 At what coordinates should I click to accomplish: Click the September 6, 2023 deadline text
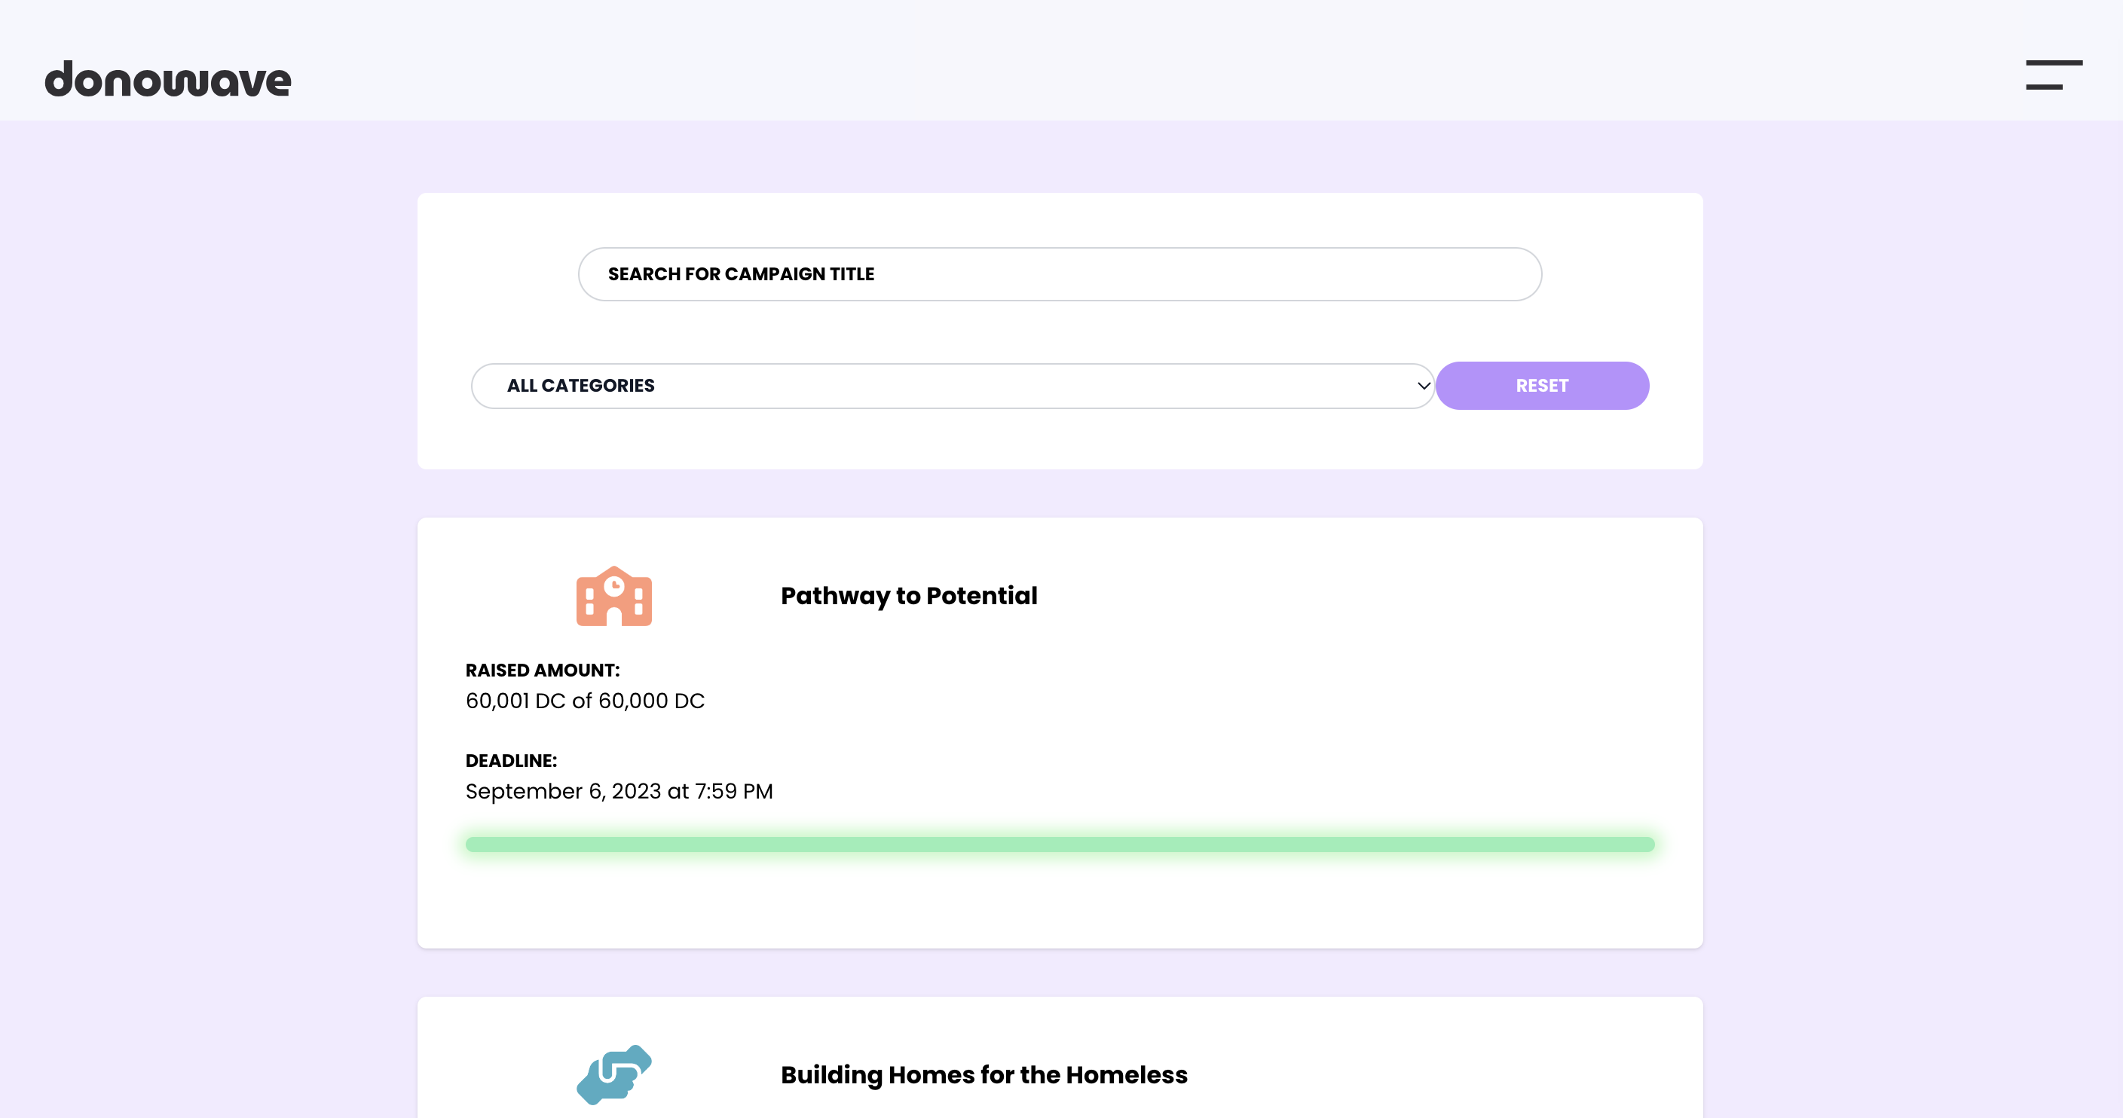[619, 792]
